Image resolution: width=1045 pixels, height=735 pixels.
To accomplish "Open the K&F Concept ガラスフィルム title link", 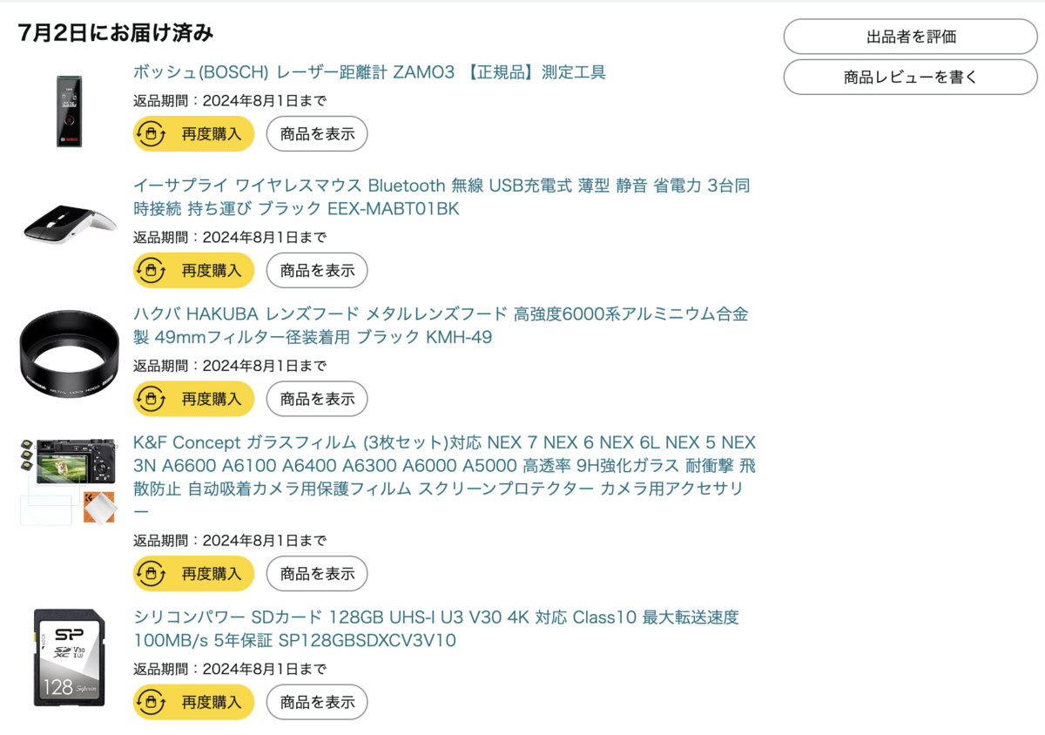I will (445, 476).
